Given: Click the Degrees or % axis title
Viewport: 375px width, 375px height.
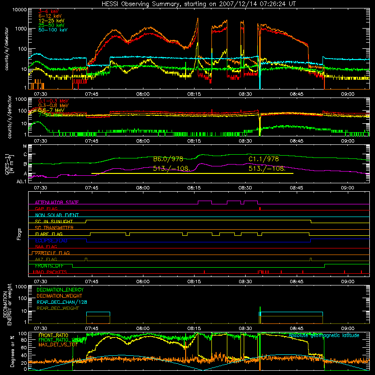Looking at the screenshot, I should point(12,352).
